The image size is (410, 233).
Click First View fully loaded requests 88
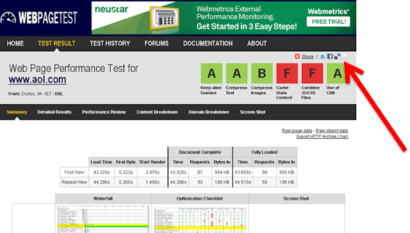(x=265, y=172)
